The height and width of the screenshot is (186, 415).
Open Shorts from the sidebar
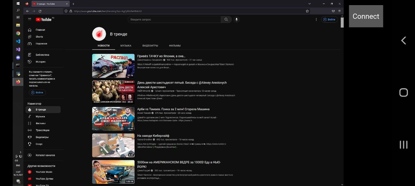pos(43,37)
